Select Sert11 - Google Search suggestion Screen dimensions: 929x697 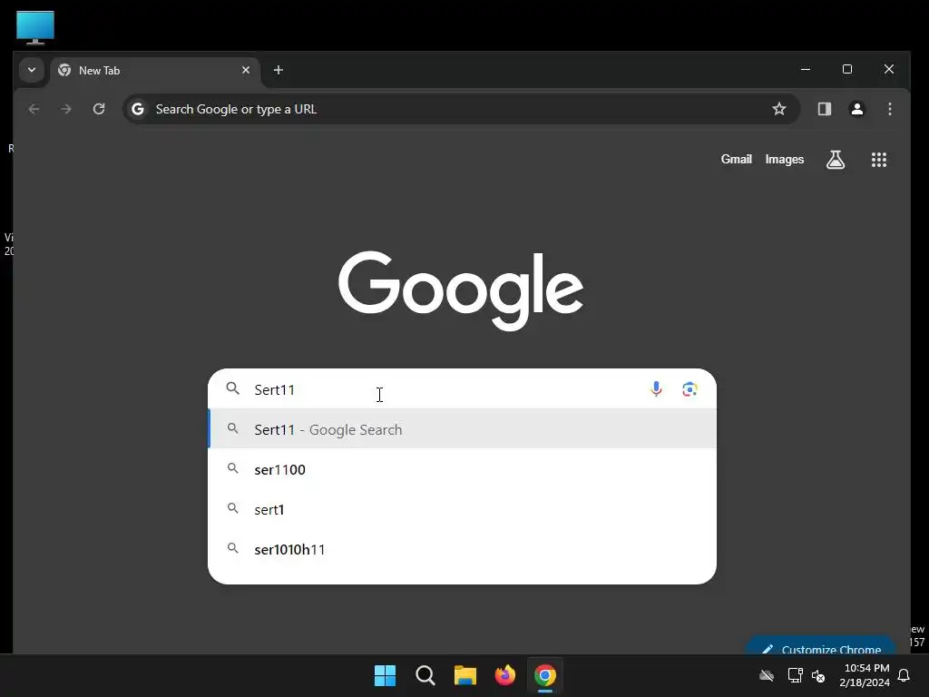(462, 429)
